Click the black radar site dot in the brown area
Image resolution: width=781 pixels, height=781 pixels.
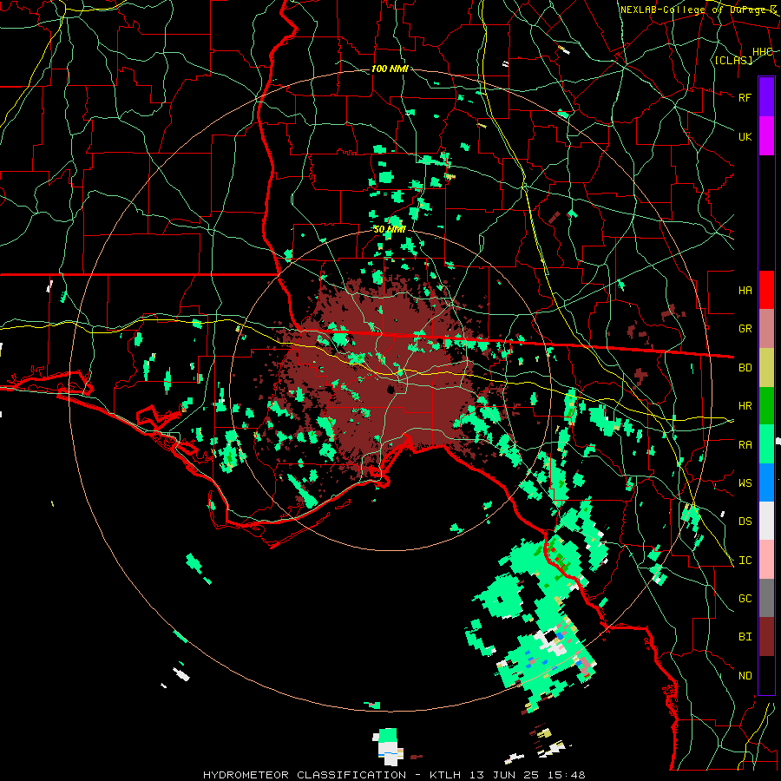(x=391, y=390)
